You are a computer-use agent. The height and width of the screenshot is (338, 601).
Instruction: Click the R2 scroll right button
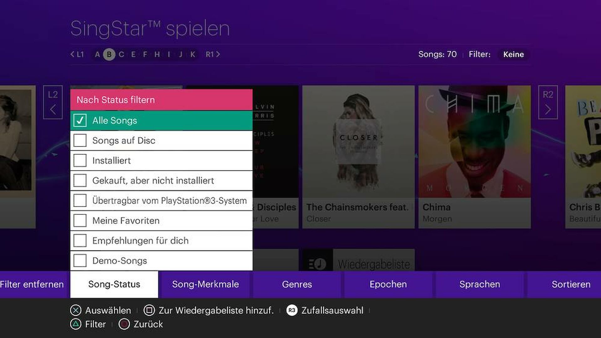coord(548,102)
